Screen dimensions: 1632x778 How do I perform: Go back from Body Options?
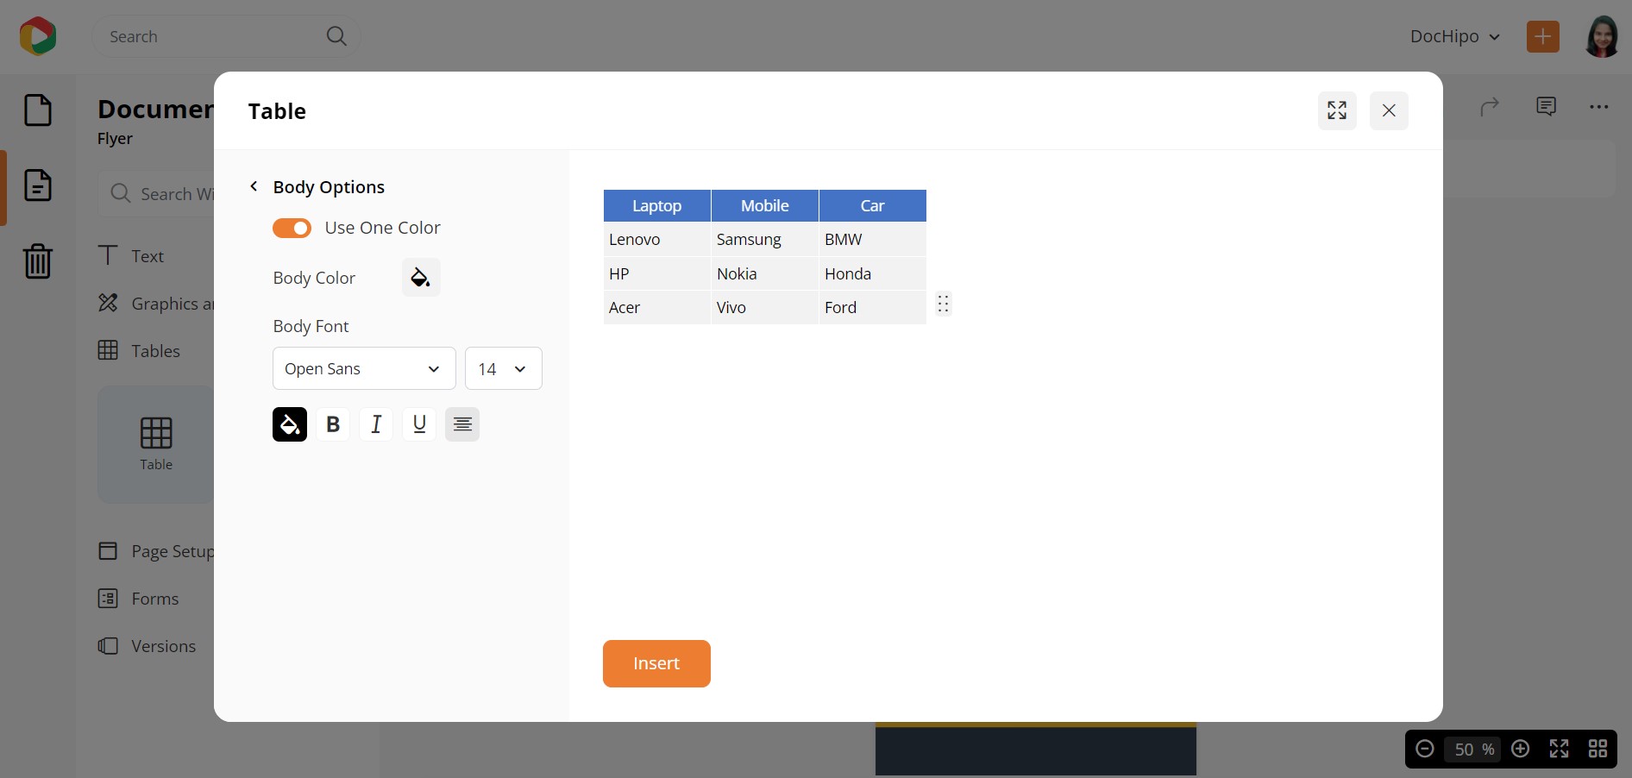coord(254,186)
